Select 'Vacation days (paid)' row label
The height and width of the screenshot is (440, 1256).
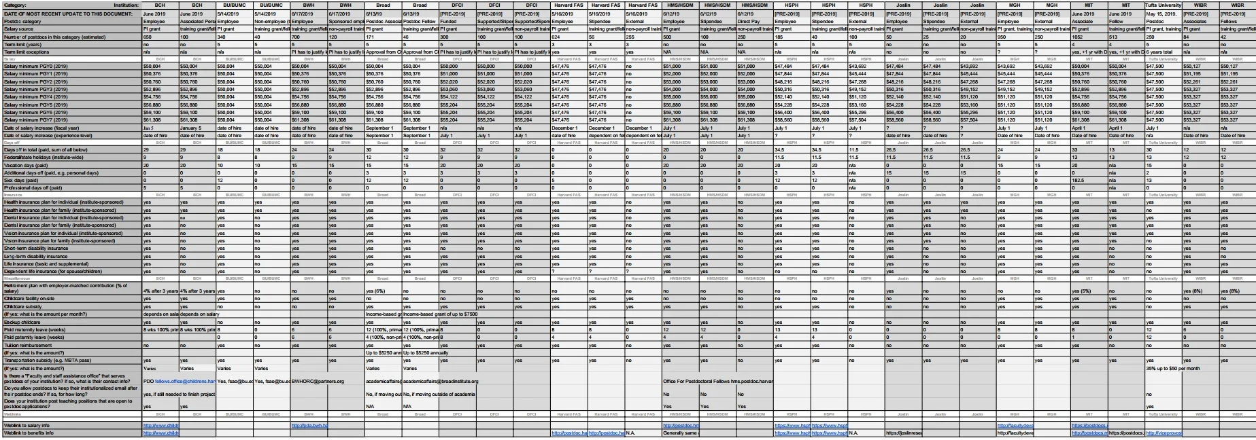71,165
